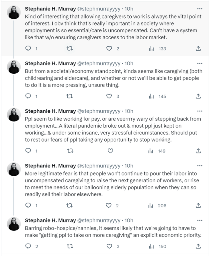217x256 pixels.
Task: Open the avatar photo beside the robo-hospice tweet
Action: pos(14,223)
